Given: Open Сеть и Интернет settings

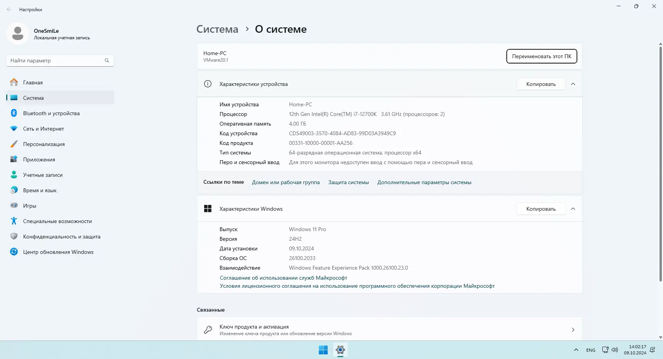Looking at the screenshot, I should pyautogui.click(x=43, y=128).
